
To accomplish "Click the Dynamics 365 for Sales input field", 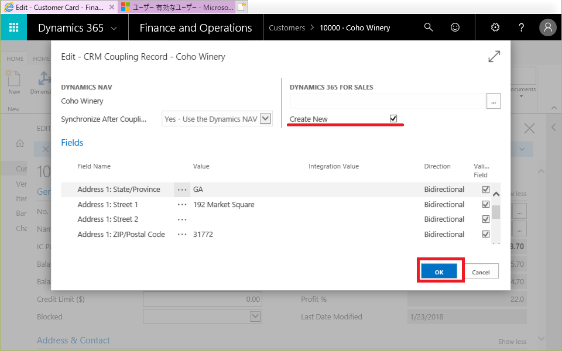I will click(x=388, y=101).
